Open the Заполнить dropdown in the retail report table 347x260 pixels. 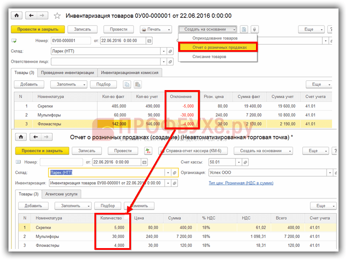click(73, 206)
